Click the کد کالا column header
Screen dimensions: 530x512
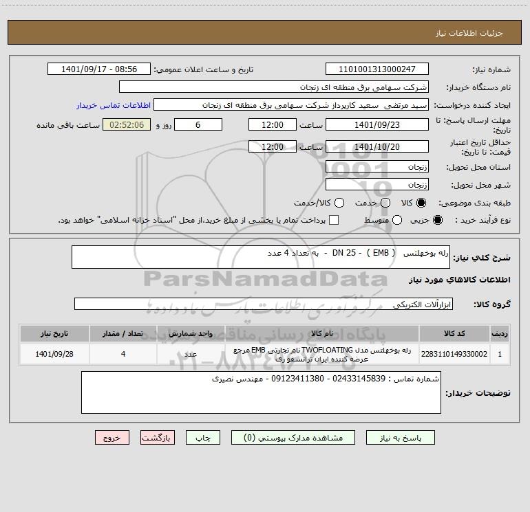pos(454,334)
